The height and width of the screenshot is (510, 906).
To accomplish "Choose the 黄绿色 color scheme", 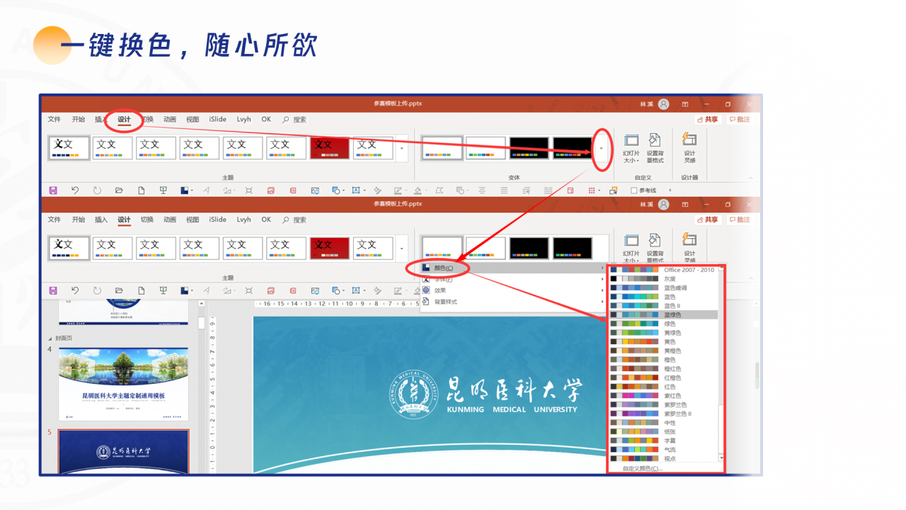I will [663, 333].
